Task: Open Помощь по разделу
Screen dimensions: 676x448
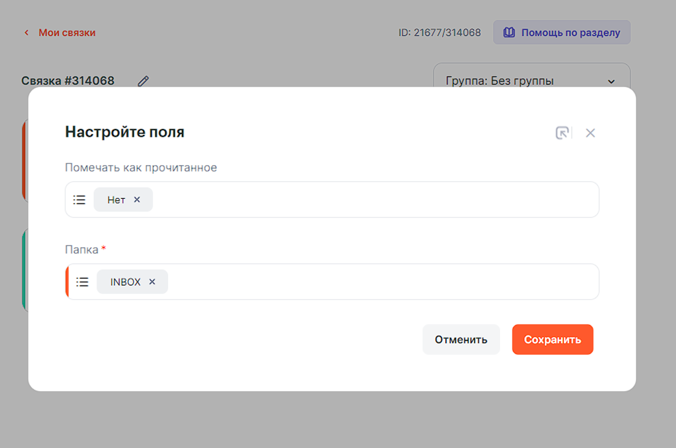Action: 570,33
